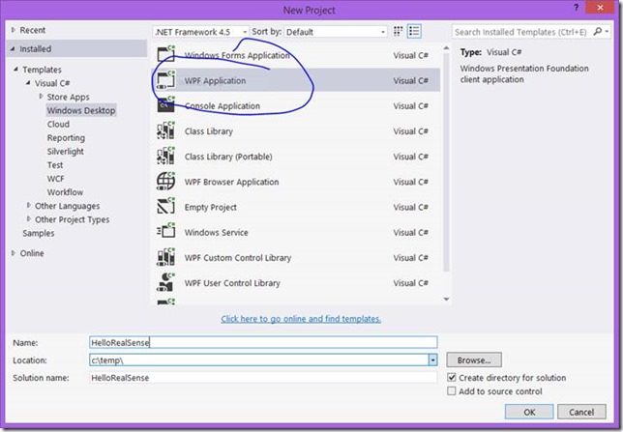Open the Location path dropdown arrow
Viewport: 623px width, 432px height.
tap(432, 360)
